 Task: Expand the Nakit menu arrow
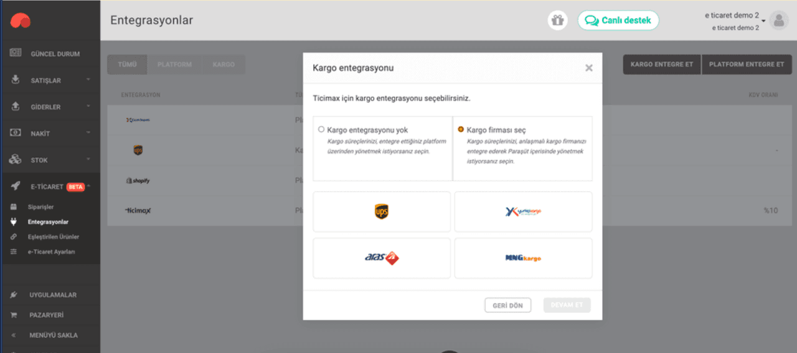pos(88,132)
